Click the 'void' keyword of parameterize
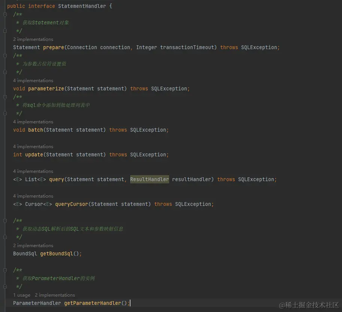 (19, 88)
